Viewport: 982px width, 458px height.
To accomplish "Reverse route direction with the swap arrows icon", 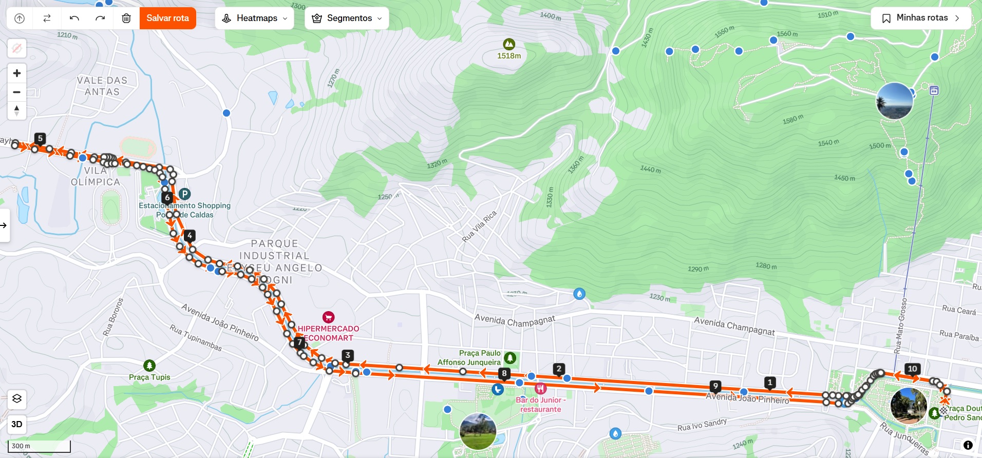I will point(47,18).
